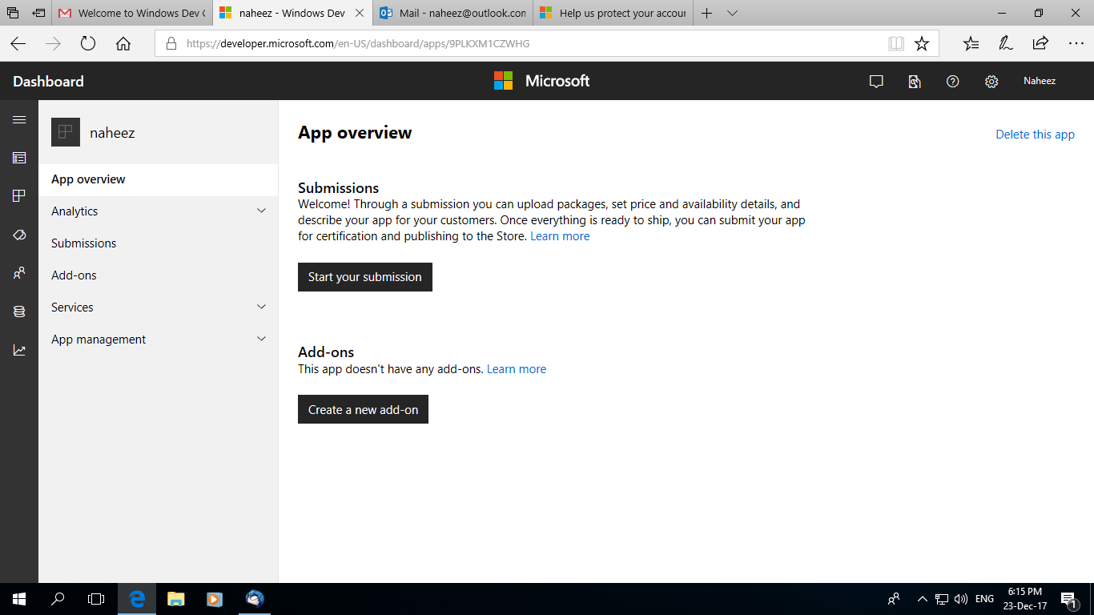Switch to Mail - naheez@outlook.com tab
The width and height of the screenshot is (1094, 615).
tap(452, 13)
